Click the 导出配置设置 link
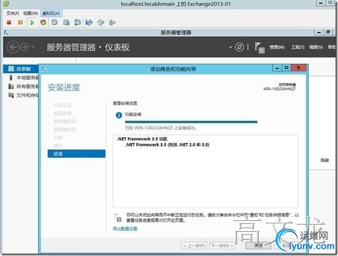338x256 pixels. click(125, 229)
